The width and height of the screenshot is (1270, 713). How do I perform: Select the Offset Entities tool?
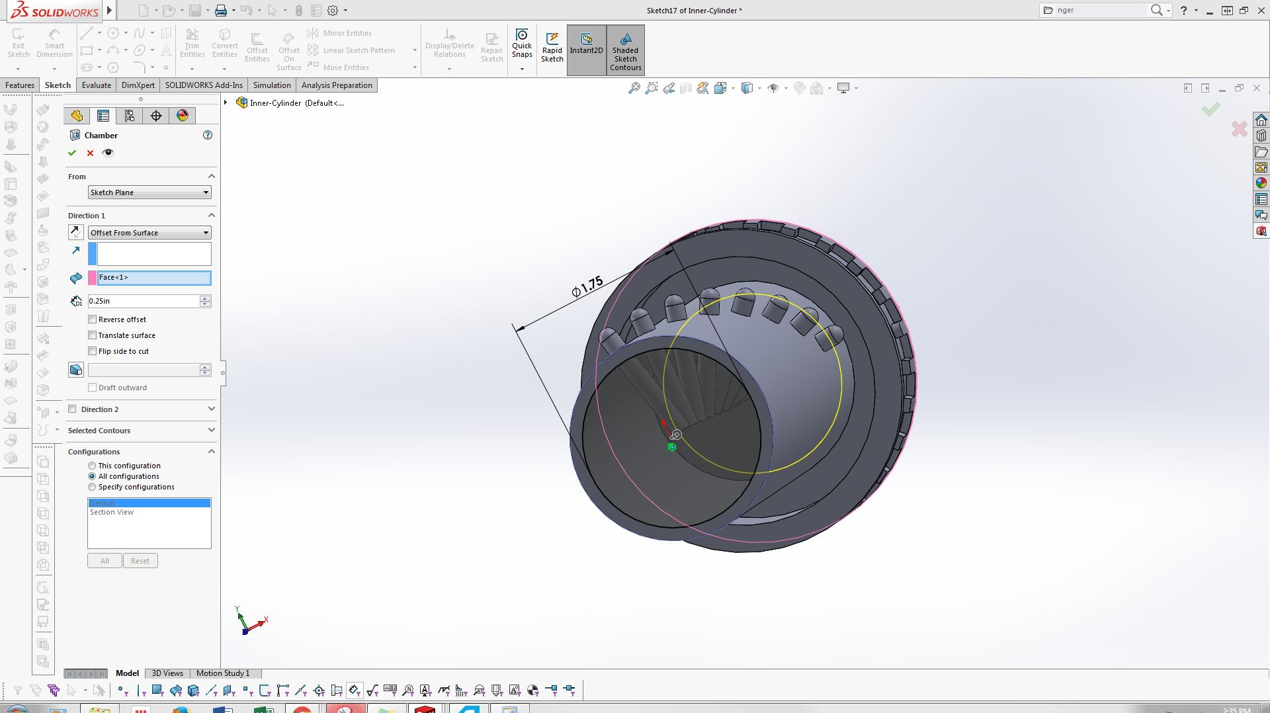[257, 48]
